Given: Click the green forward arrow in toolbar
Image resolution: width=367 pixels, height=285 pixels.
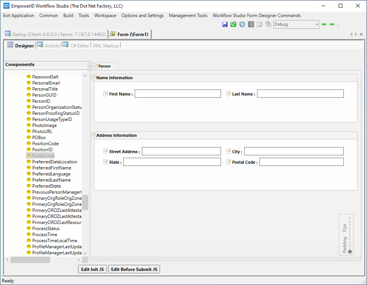Looking at the screenshot, I should tap(332, 24).
